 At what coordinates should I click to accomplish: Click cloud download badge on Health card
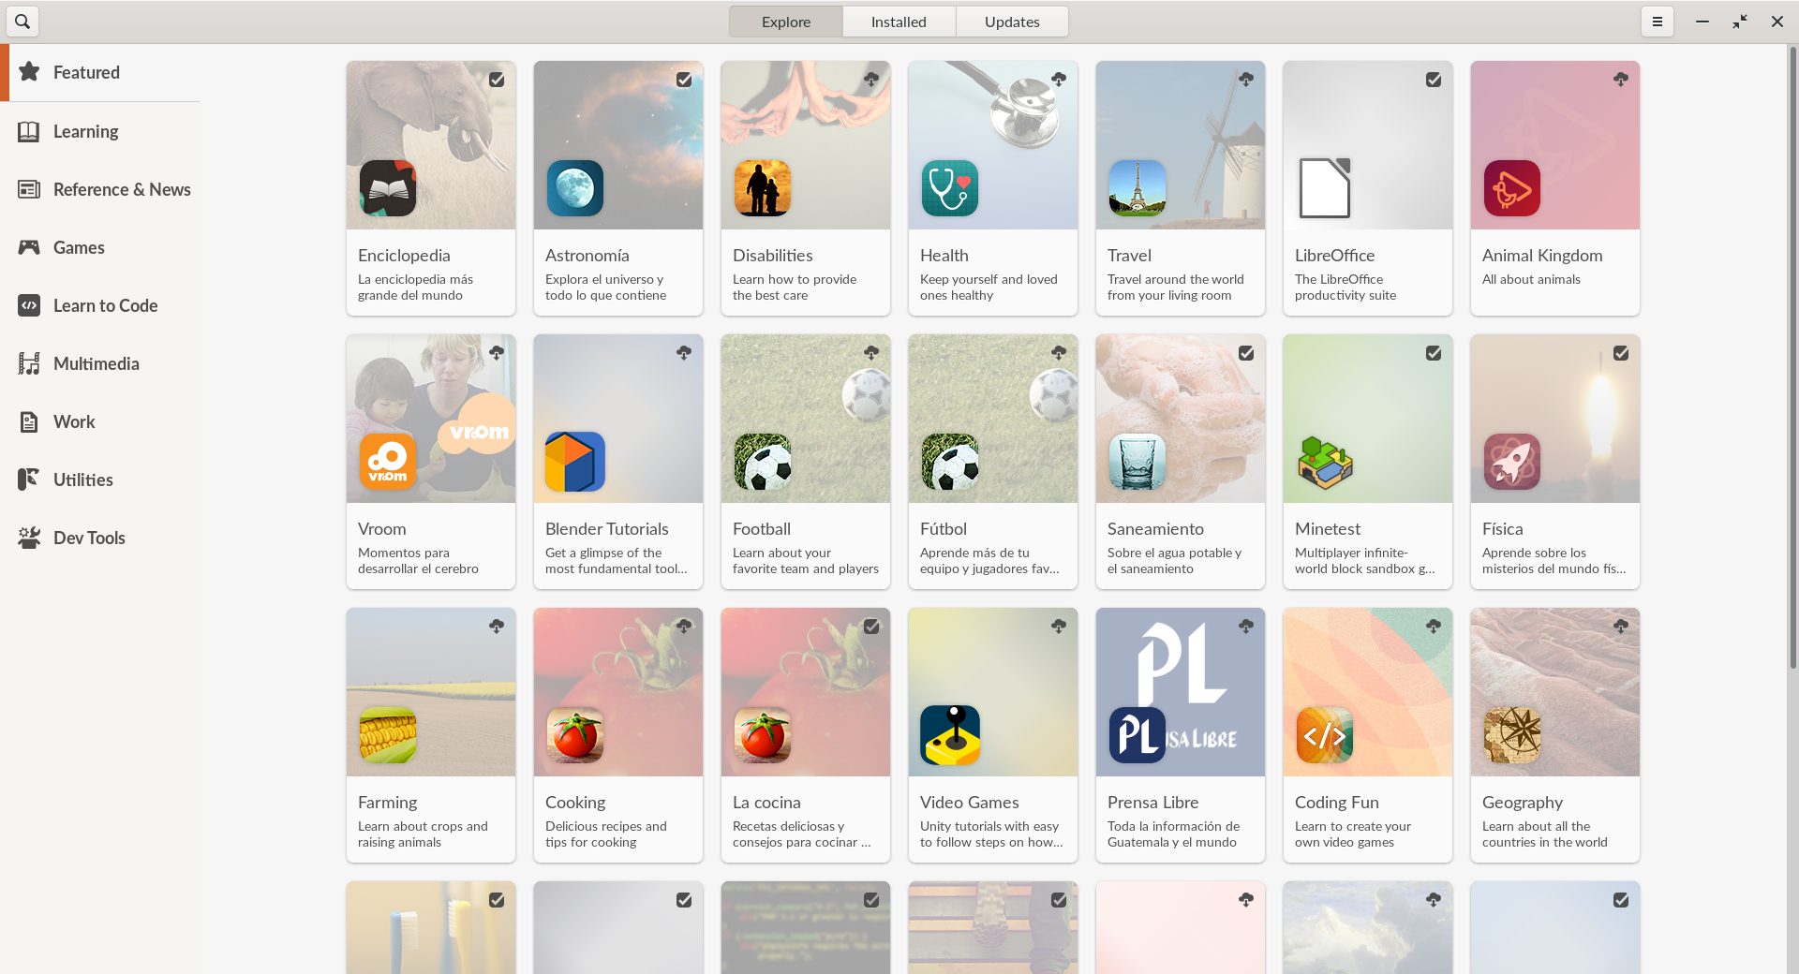[1059, 80]
